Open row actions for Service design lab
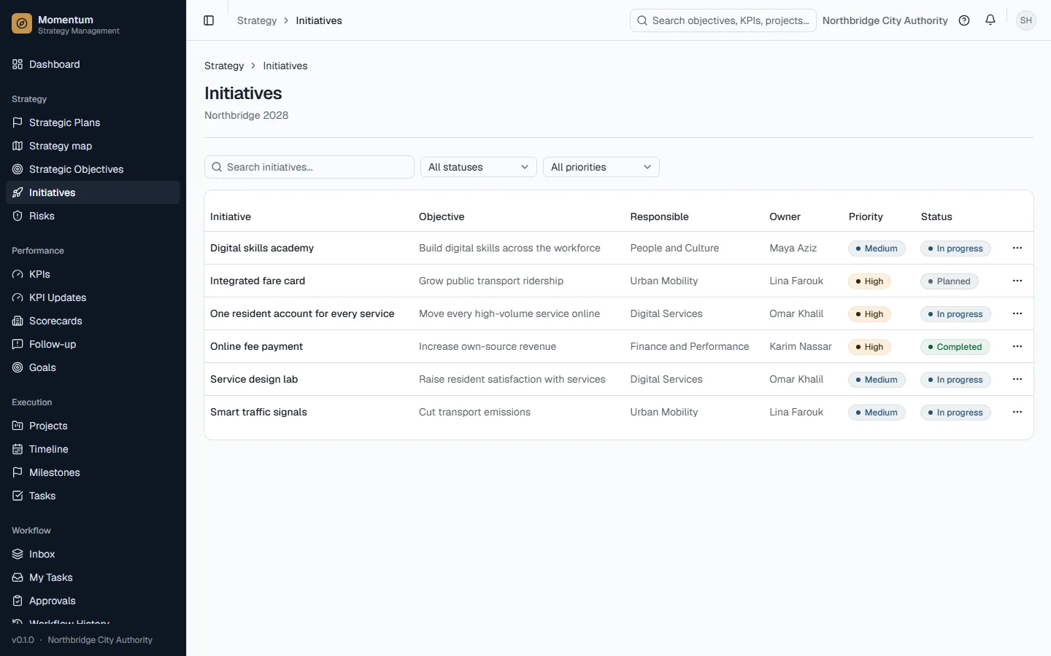Image resolution: width=1051 pixels, height=656 pixels. point(1017,380)
